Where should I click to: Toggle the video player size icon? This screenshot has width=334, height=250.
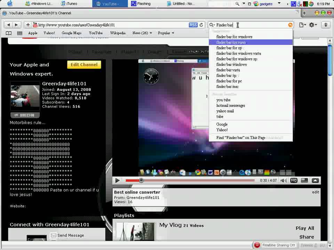304,181
